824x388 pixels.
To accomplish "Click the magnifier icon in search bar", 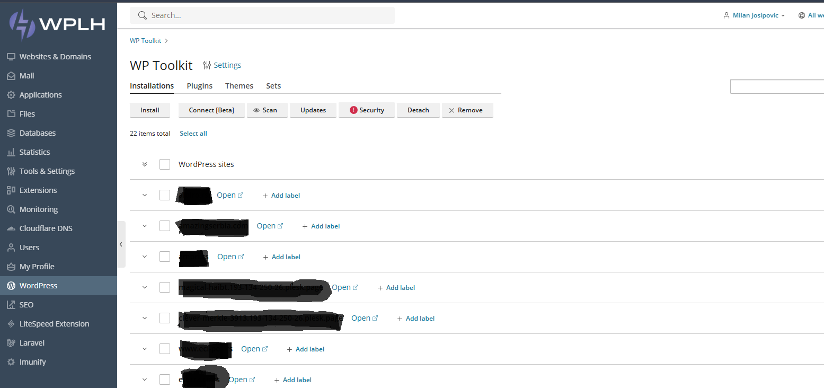I will 142,15.
